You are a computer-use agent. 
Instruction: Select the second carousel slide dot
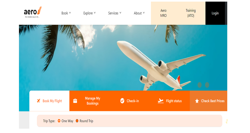click(207, 85)
